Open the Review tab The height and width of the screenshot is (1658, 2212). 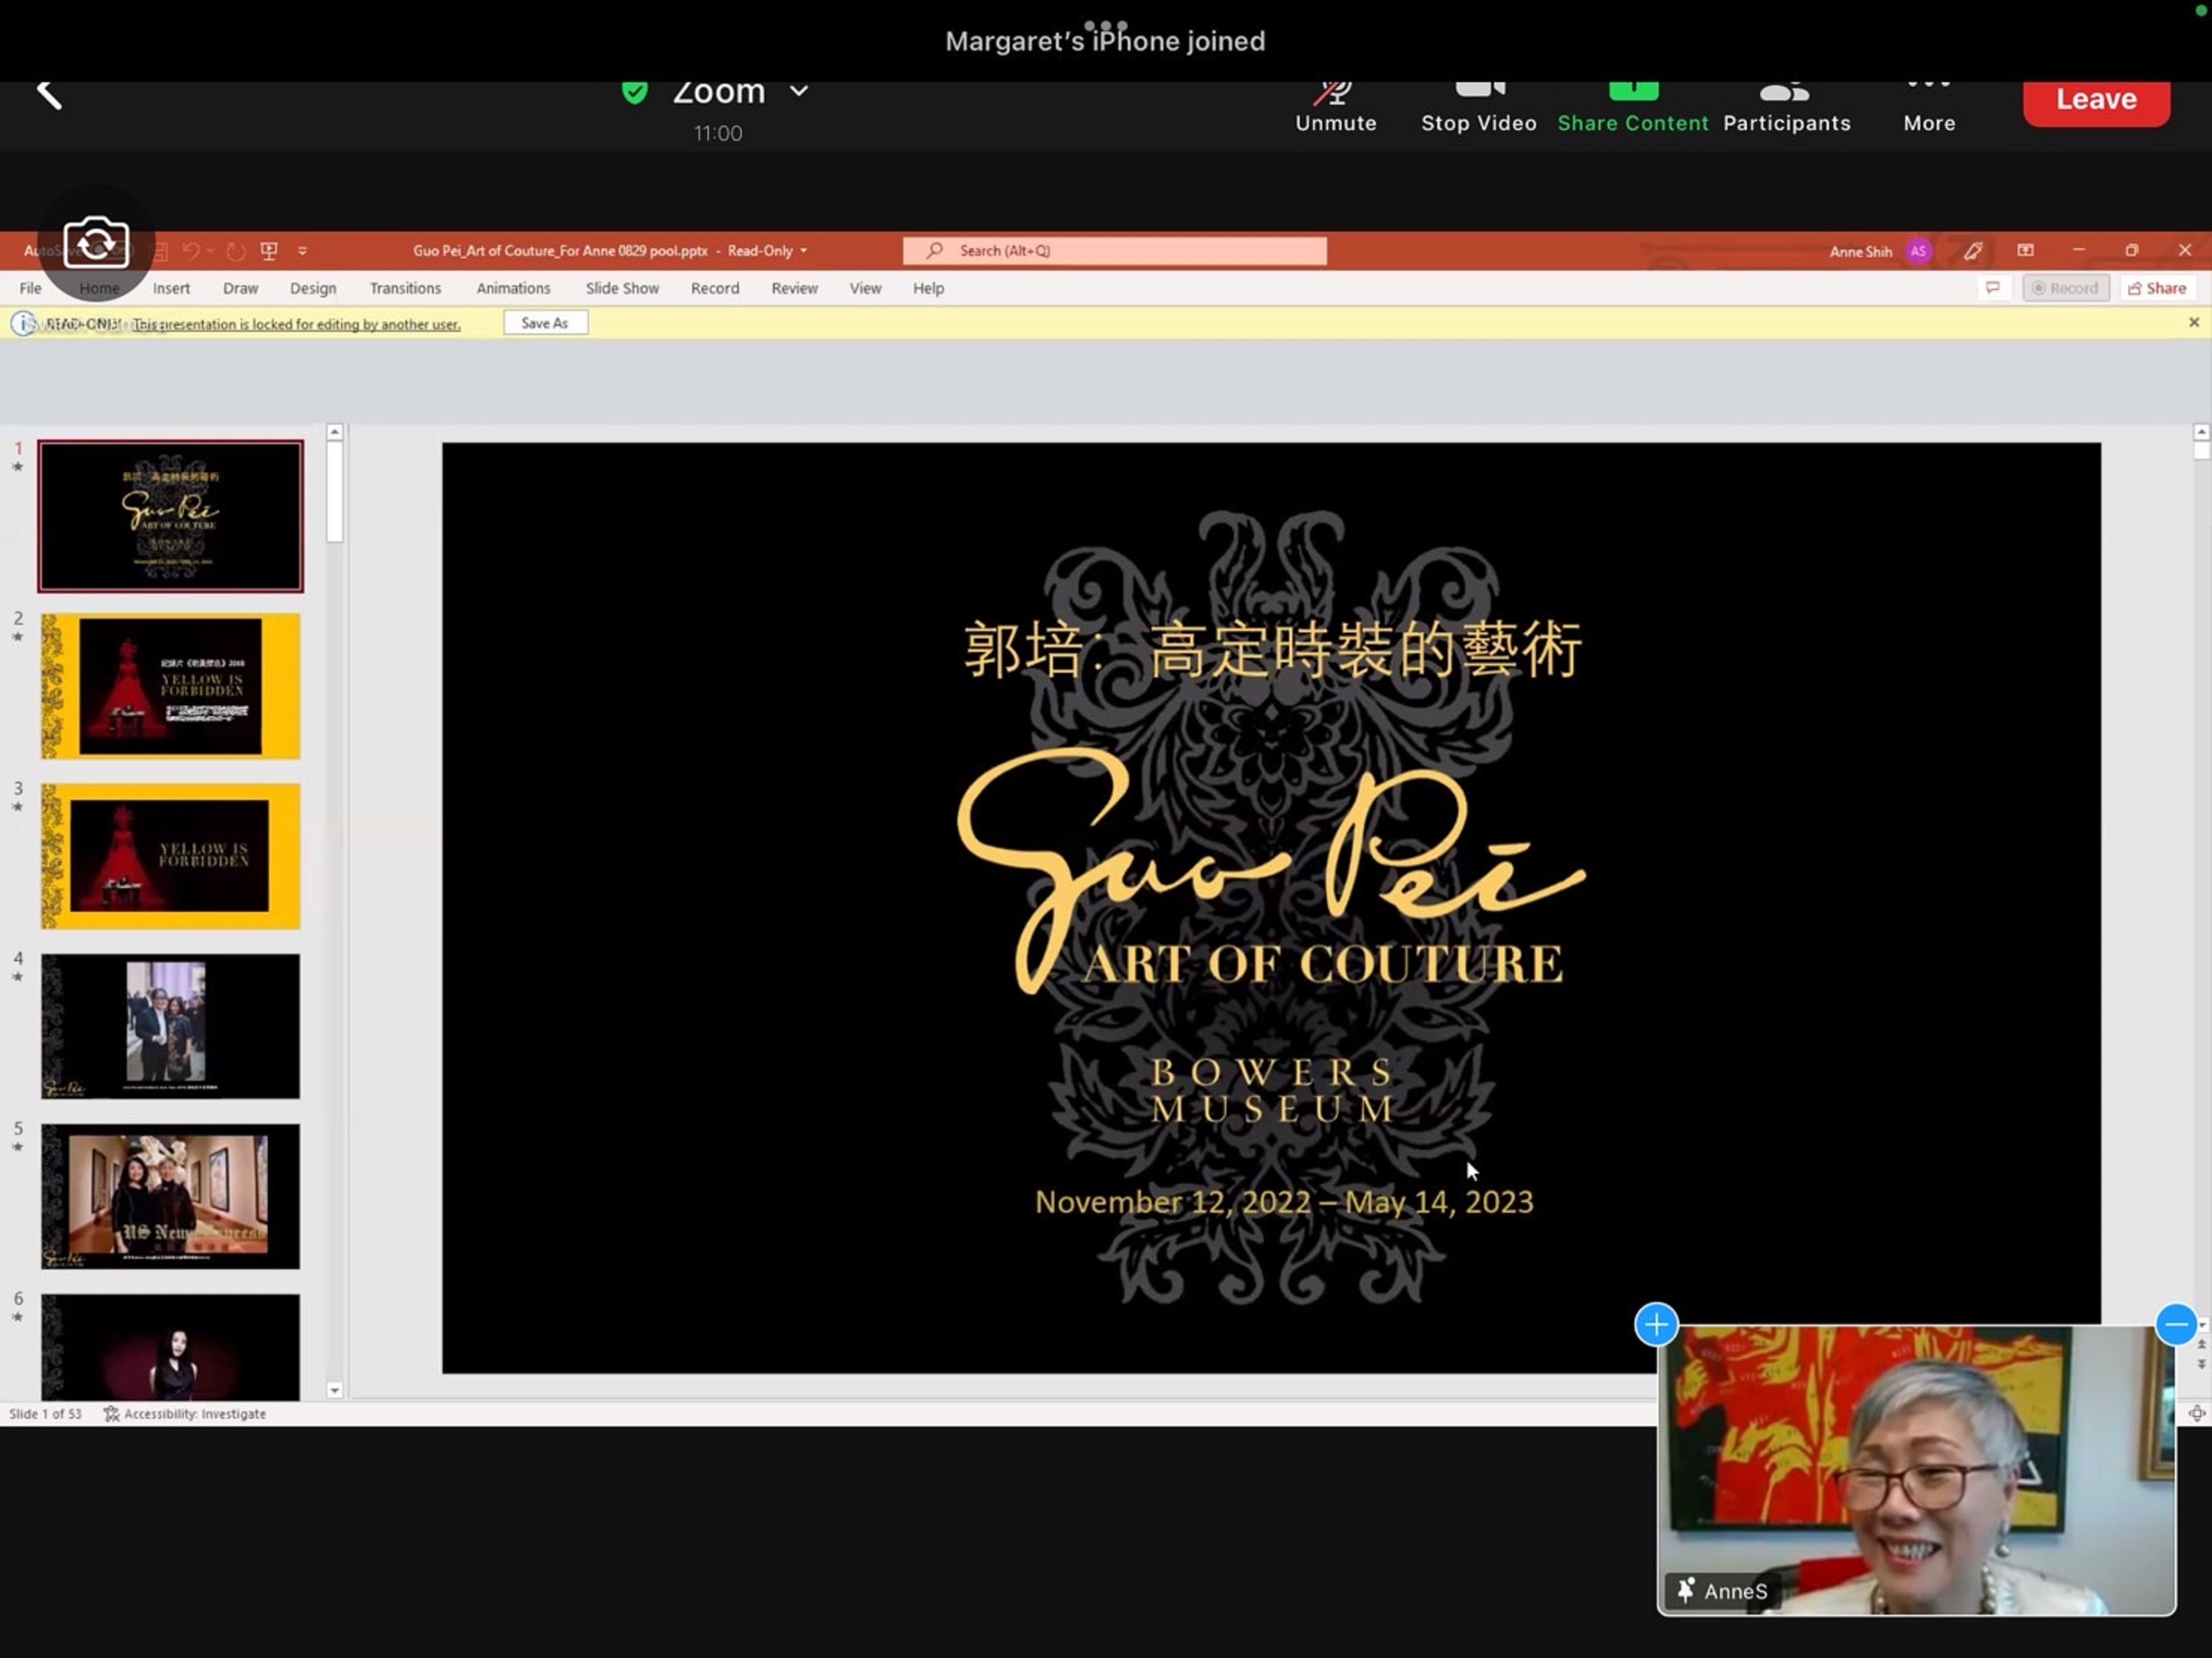pyautogui.click(x=794, y=288)
